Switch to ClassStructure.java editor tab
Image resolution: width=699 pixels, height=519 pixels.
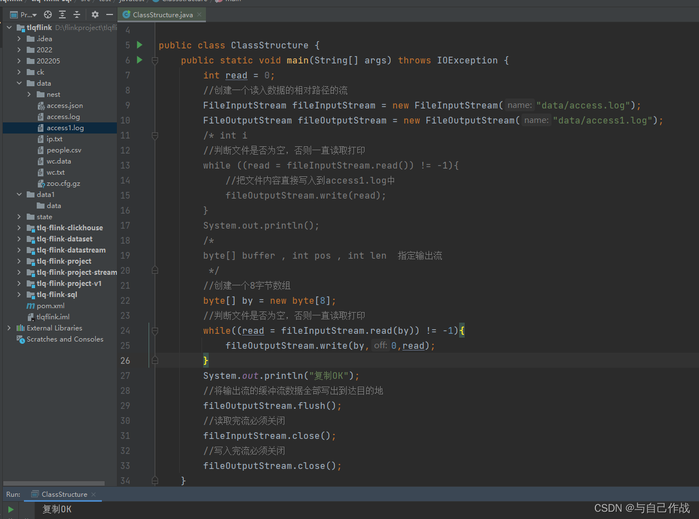(x=162, y=14)
